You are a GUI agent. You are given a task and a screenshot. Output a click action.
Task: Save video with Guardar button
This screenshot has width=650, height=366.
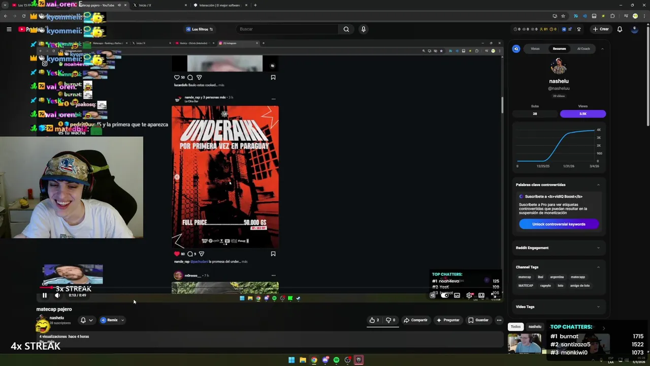[x=478, y=320]
